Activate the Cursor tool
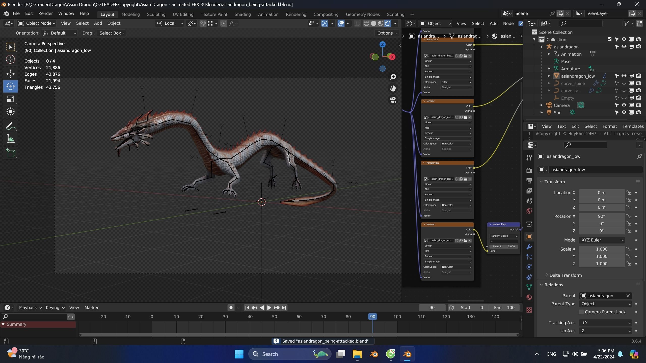Image resolution: width=646 pixels, height=363 pixels. 10,59
